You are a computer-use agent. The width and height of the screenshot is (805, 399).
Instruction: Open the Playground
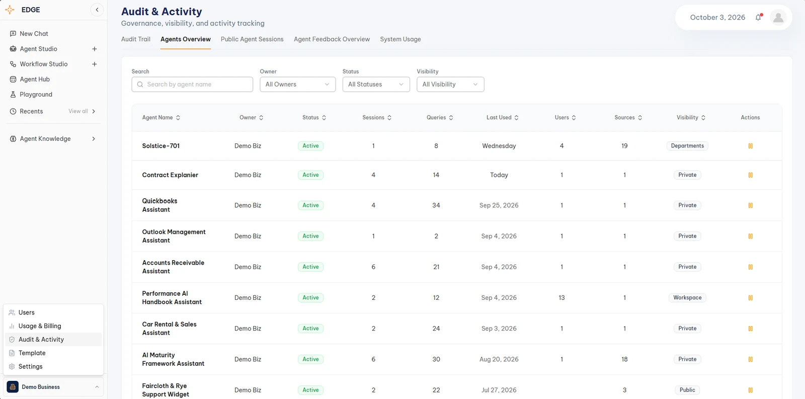tap(36, 94)
